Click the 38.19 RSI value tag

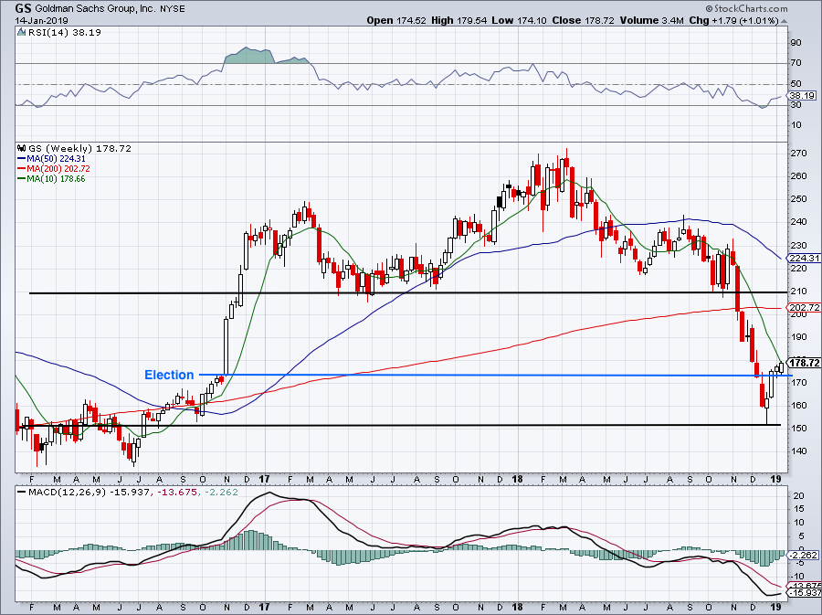tap(801, 95)
